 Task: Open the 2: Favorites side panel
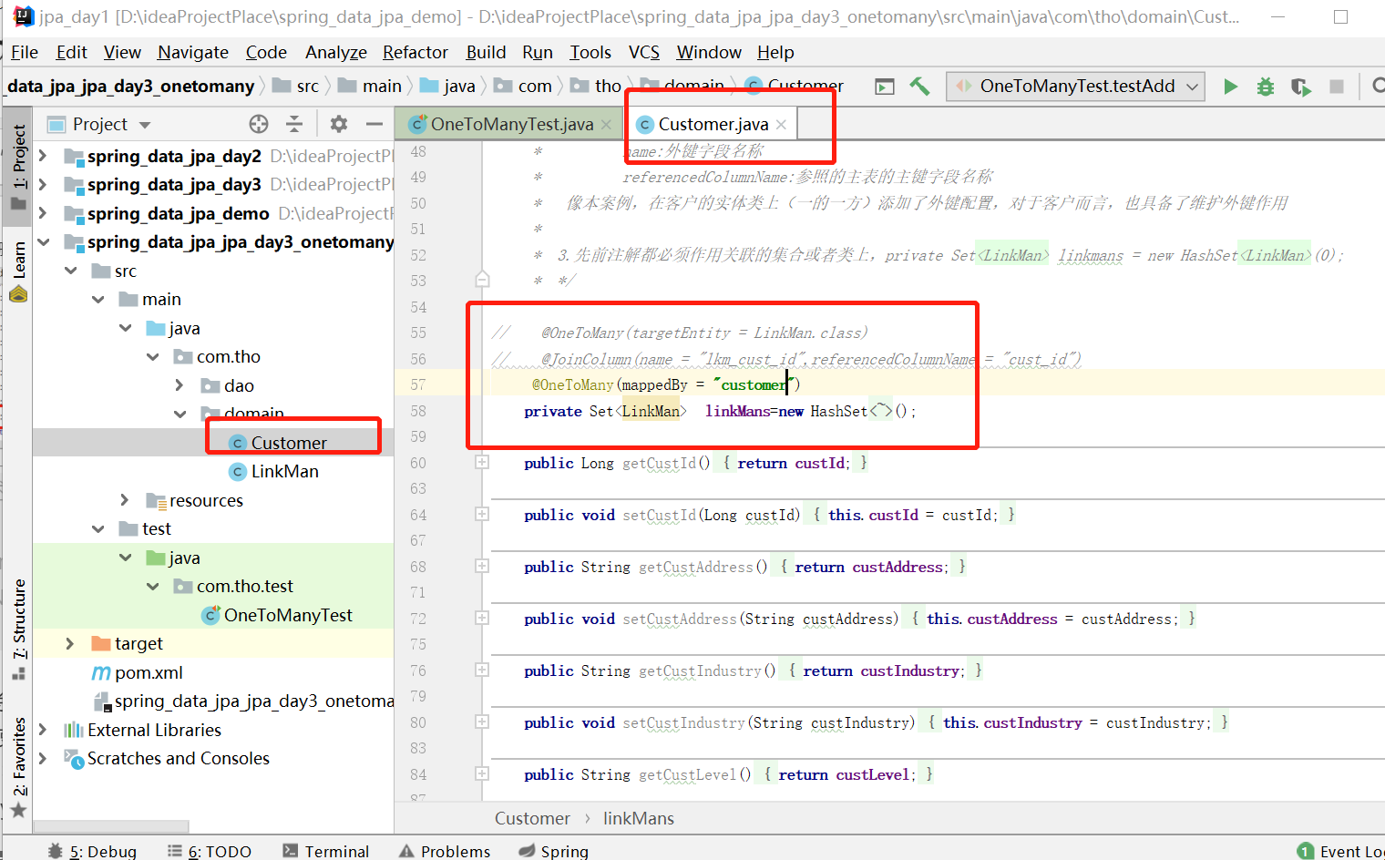click(18, 767)
